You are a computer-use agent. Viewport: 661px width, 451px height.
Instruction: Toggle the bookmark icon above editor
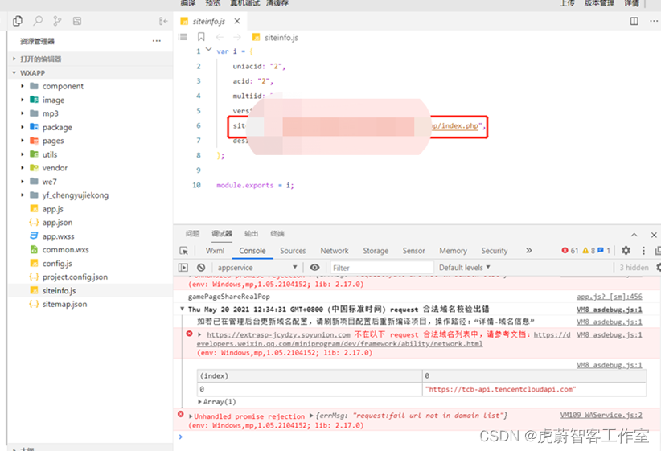point(201,37)
